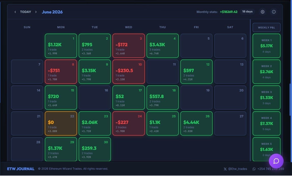The height and width of the screenshot is (176, 292).
Task: Click the June 2026 month title
Action: click(52, 12)
